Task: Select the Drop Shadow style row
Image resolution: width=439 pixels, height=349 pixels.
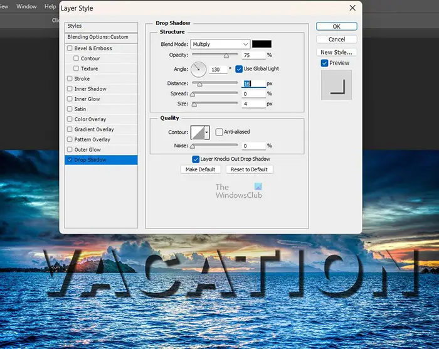Action: pos(101,160)
